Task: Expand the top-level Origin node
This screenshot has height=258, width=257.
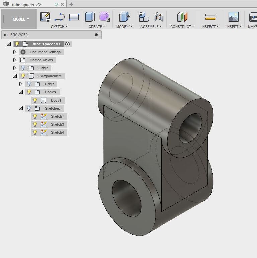Action: (x=15, y=68)
